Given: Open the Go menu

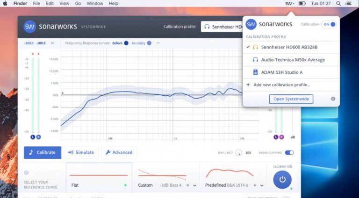Looking at the screenshot, I should pos(78,3).
